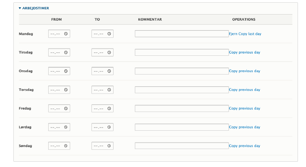
Task: Open time picker for Lørdag From field
Action: tap(66, 127)
